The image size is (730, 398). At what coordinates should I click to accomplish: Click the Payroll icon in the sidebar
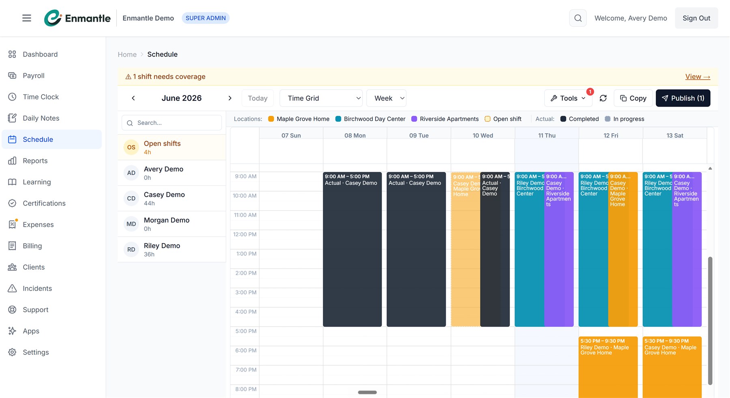click(x=12, y=75)
